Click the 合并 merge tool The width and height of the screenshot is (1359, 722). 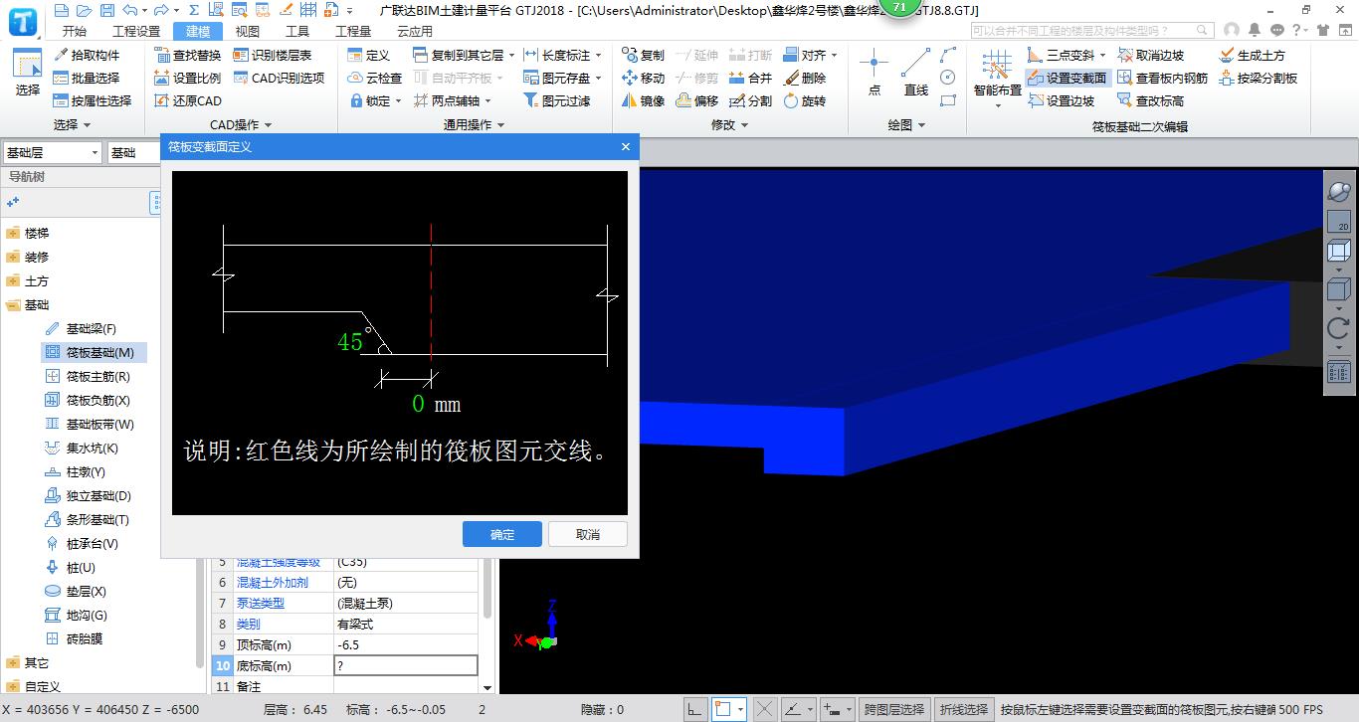coord(750,78)
